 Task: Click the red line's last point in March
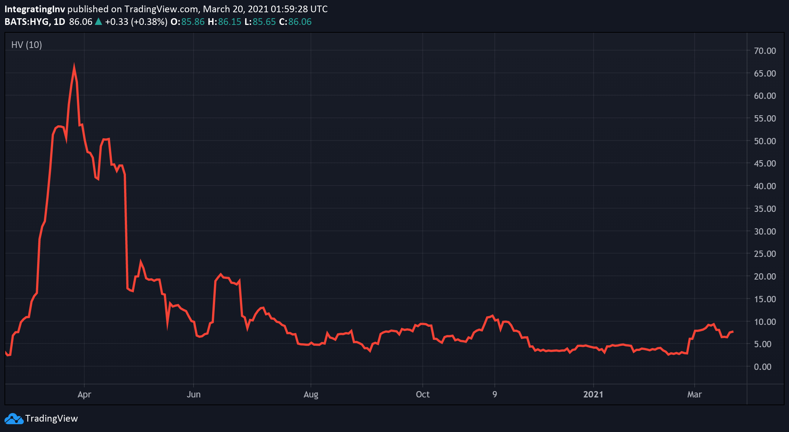coord(733,331)
